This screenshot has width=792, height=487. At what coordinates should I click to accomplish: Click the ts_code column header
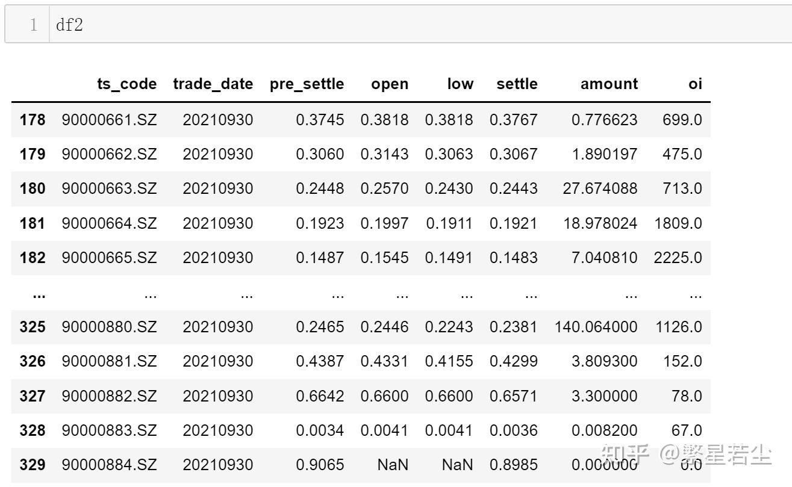click(x=128, y=84)
